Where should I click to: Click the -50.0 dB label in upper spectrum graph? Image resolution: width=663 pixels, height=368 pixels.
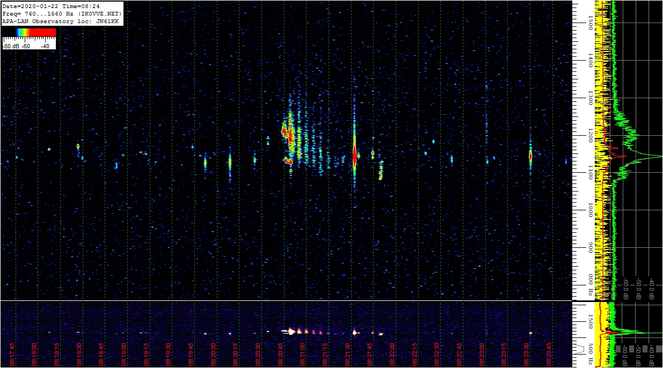(x=639, y=289)
